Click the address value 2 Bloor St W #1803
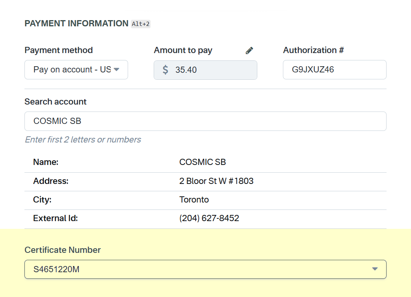The width and height of the screenshot is (411, 297). (216, 181)
